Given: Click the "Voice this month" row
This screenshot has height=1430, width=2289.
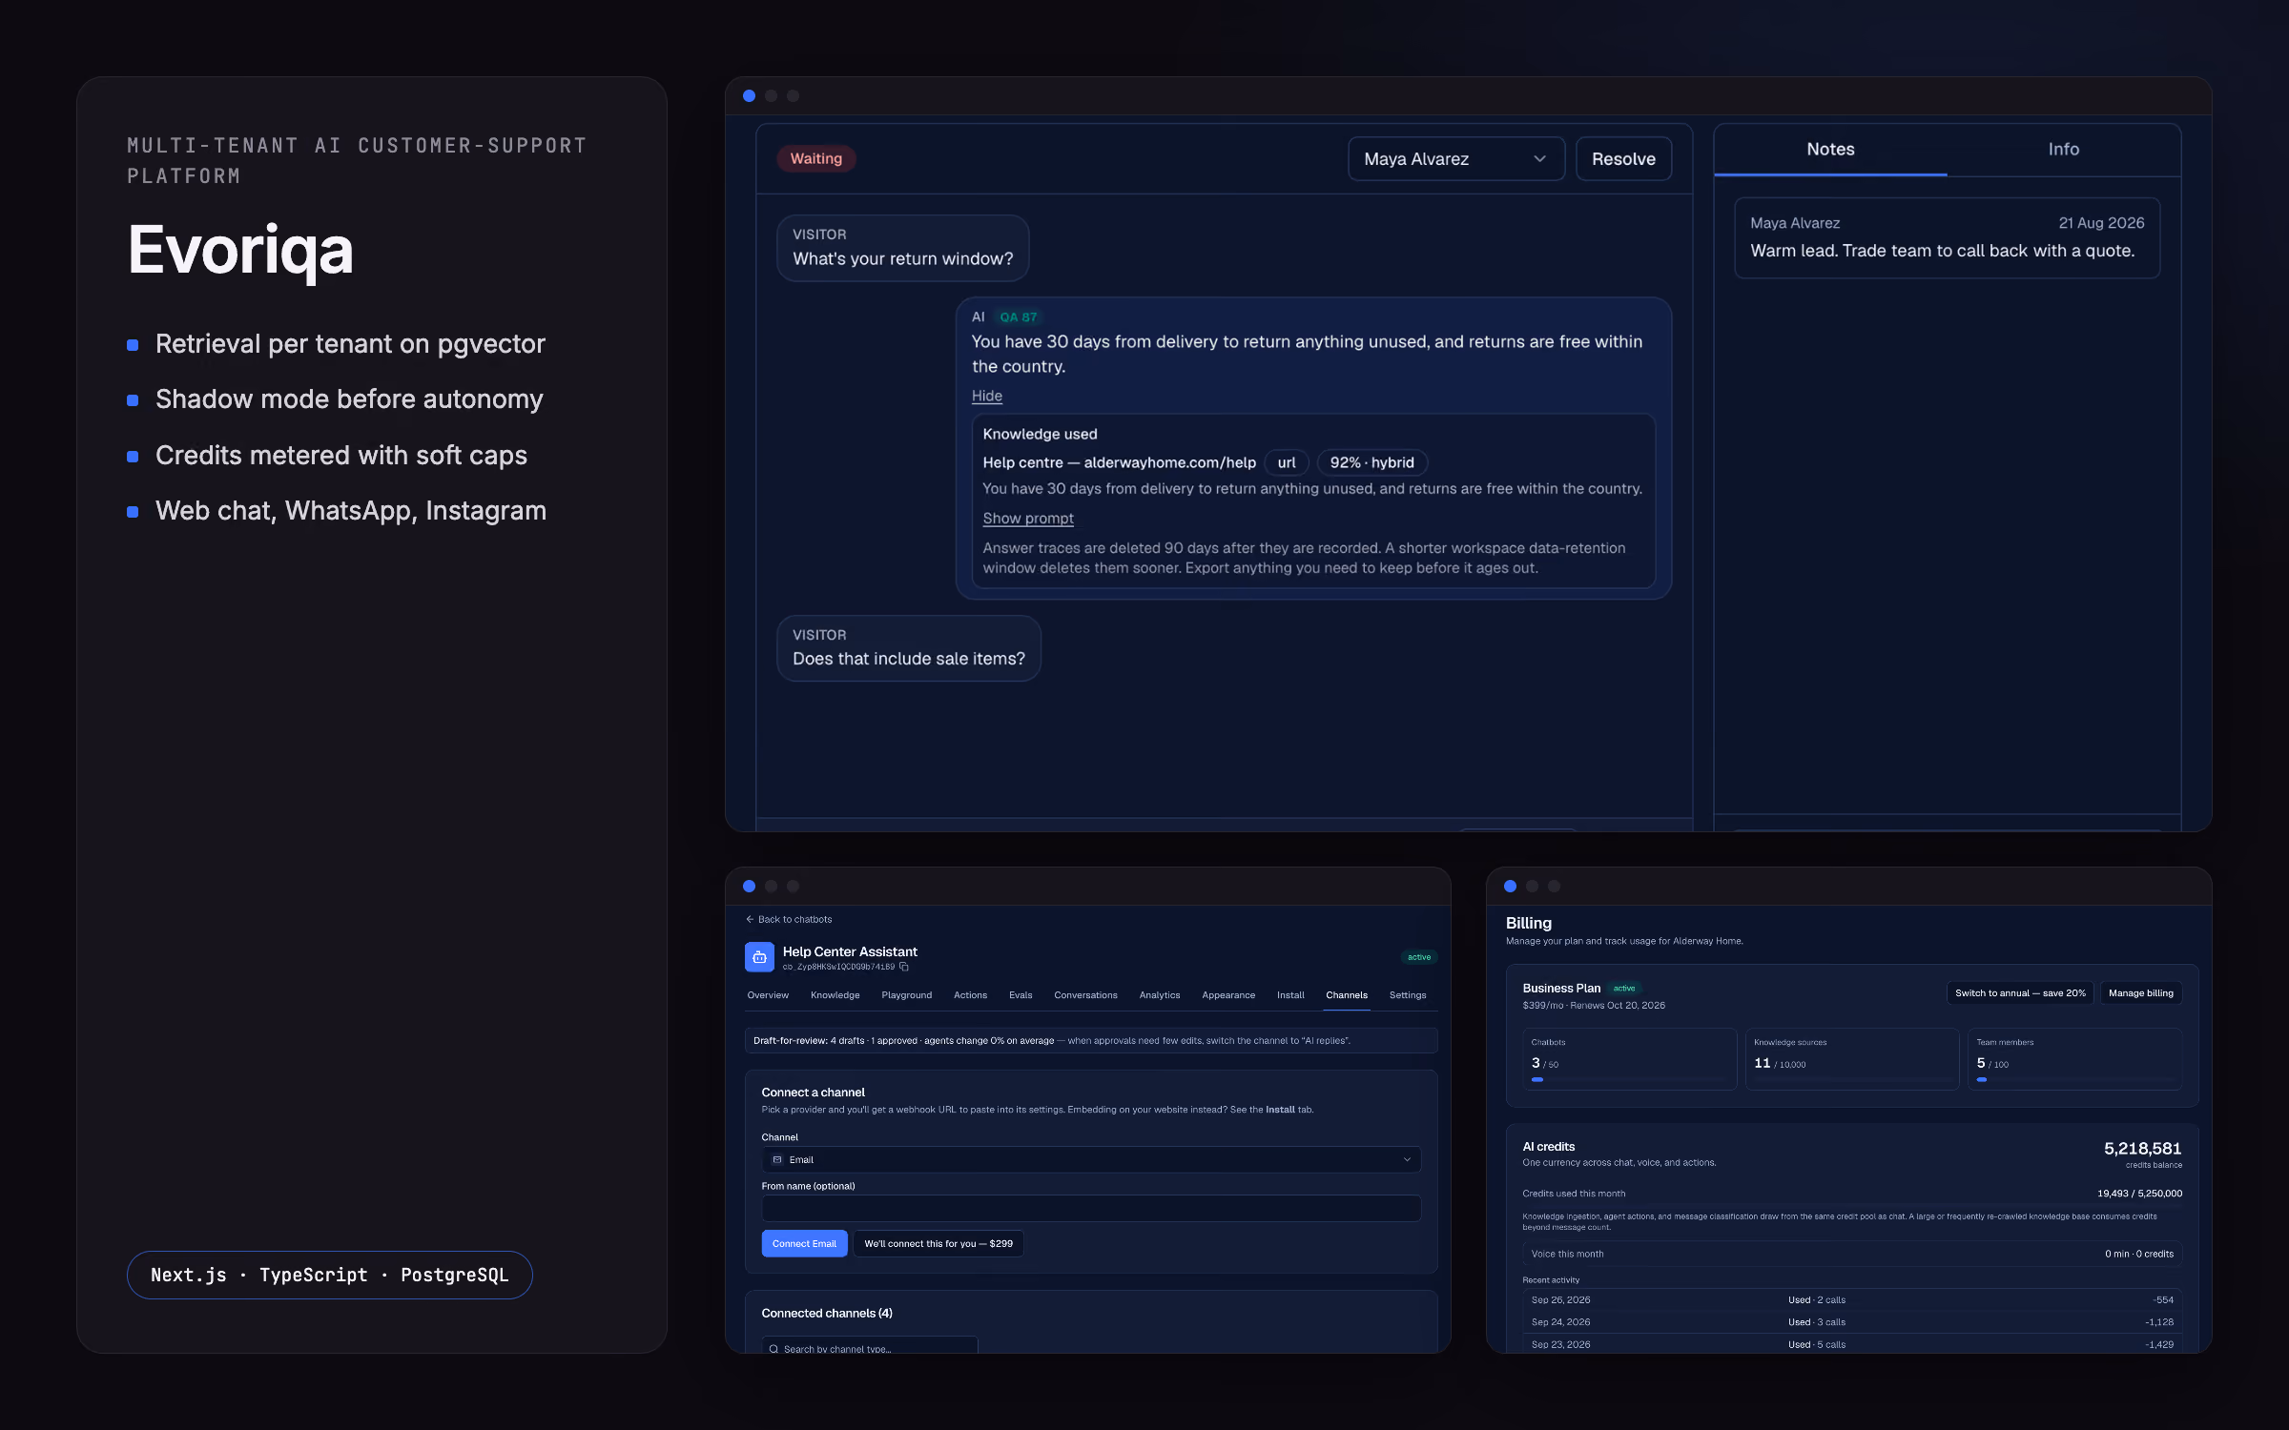Looking at the screenshot, I should pyautogui.click(x=1851, y=1255).
